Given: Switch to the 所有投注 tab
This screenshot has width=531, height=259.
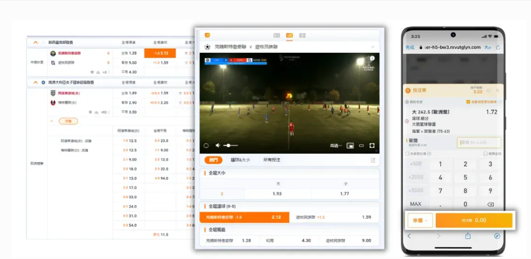Looking at the screenshot, I should tap(272, 160).
